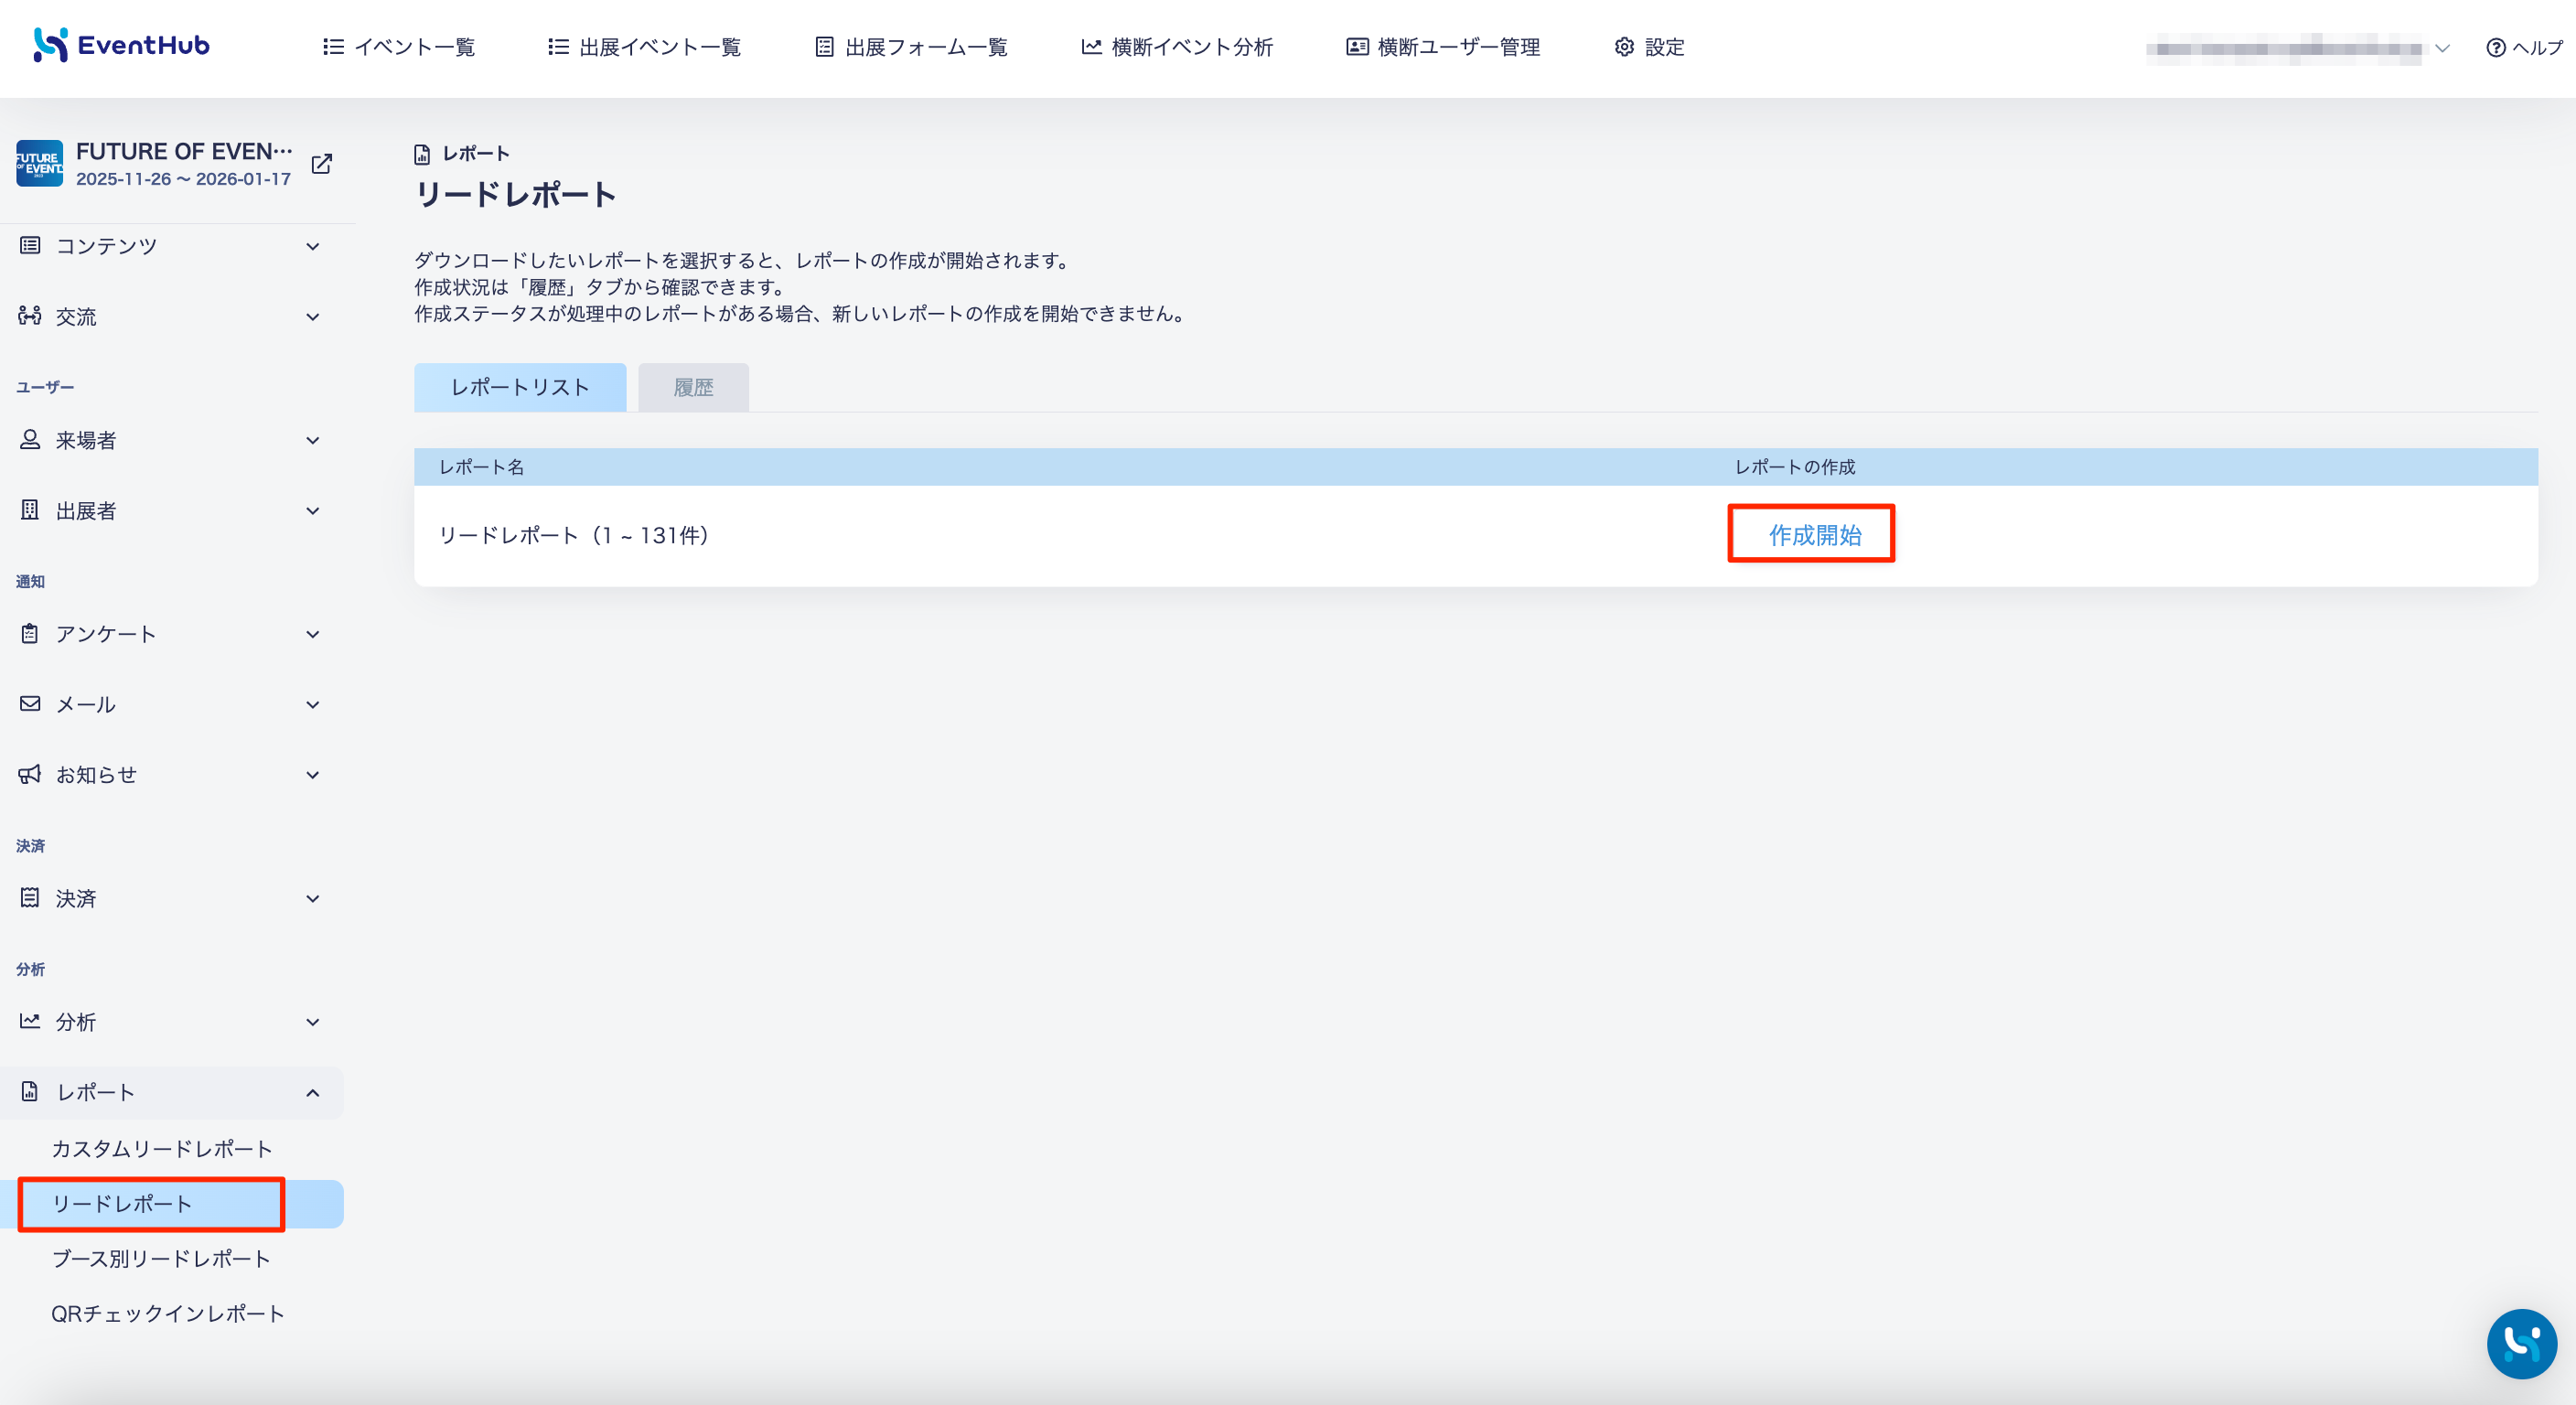Collapse the レポート section chevron
The height and width of the screenshot is (1405, 2576).
pyautogui.click(x=313, y=1092)
